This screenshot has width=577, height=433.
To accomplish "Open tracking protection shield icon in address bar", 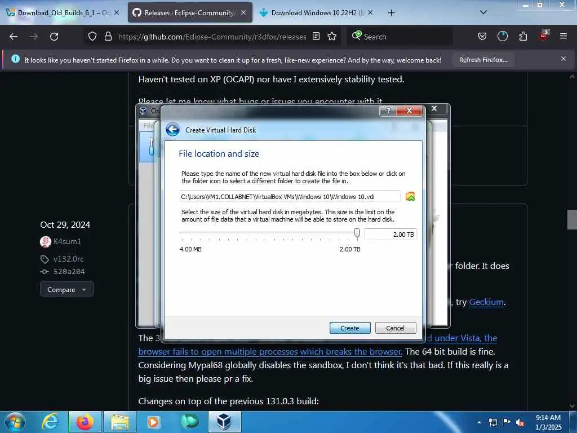I will click(x=92, y=37).
